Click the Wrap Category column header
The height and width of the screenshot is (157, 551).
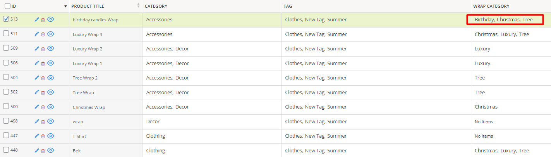click(x=491, y=6)
